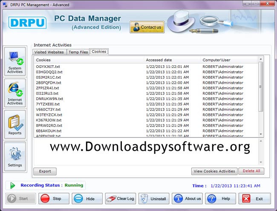Open System Activities panel
Screen dimensions: 277x211
(x=15, y=62)
